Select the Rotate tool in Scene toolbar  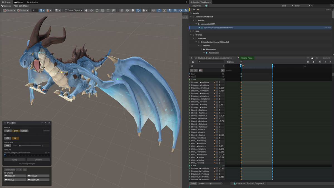tap(97, 10)
